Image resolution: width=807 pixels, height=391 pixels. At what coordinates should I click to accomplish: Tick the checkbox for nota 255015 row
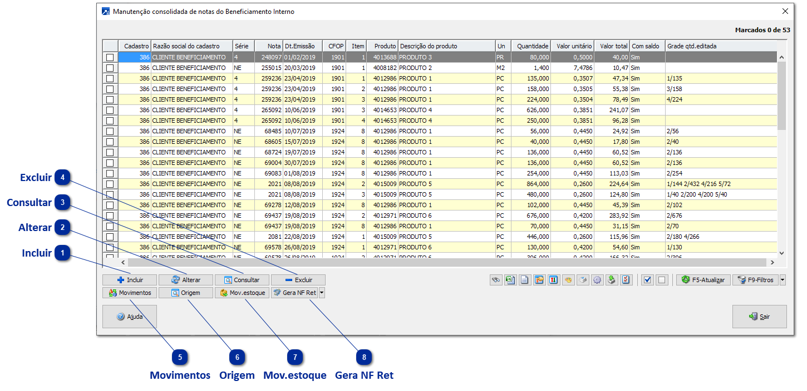click(110, 68)
